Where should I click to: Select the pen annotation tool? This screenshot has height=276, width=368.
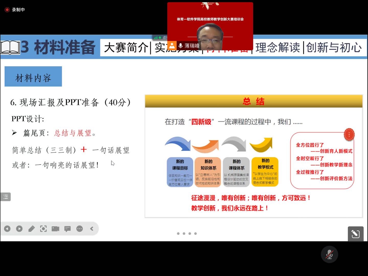(x=31, y=229)
